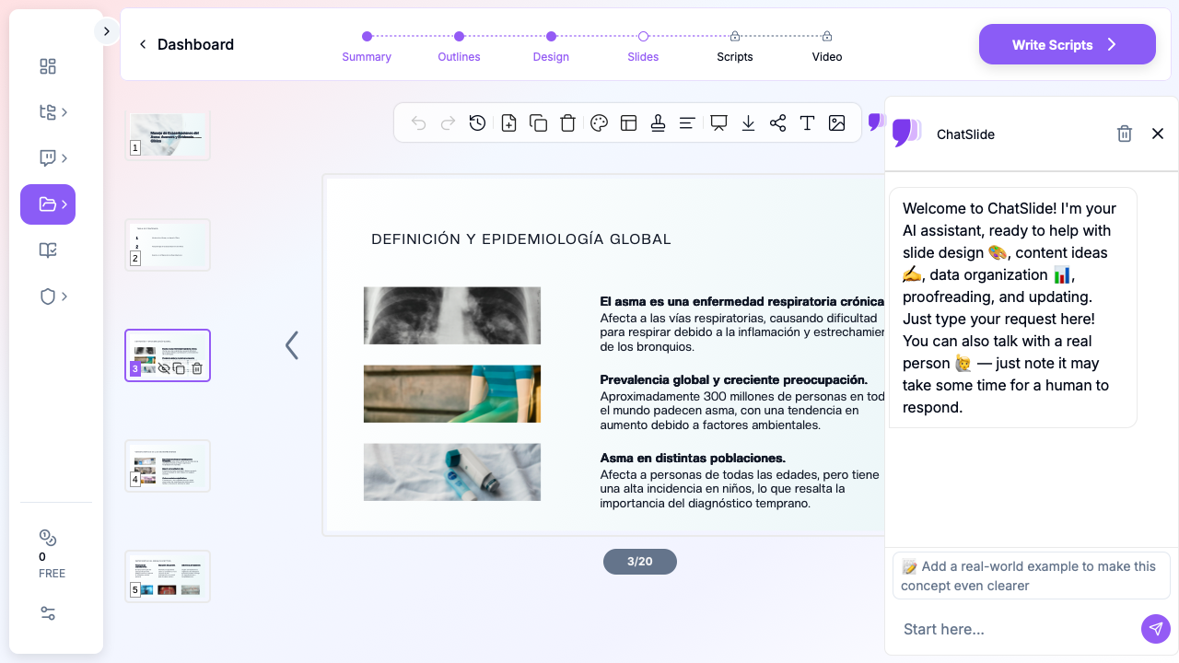Share the presentation via the share icon
Screen dimensions: 1179x663
[777, 123]
